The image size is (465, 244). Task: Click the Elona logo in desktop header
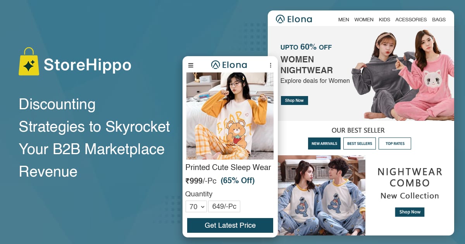[x=294, y=19]
